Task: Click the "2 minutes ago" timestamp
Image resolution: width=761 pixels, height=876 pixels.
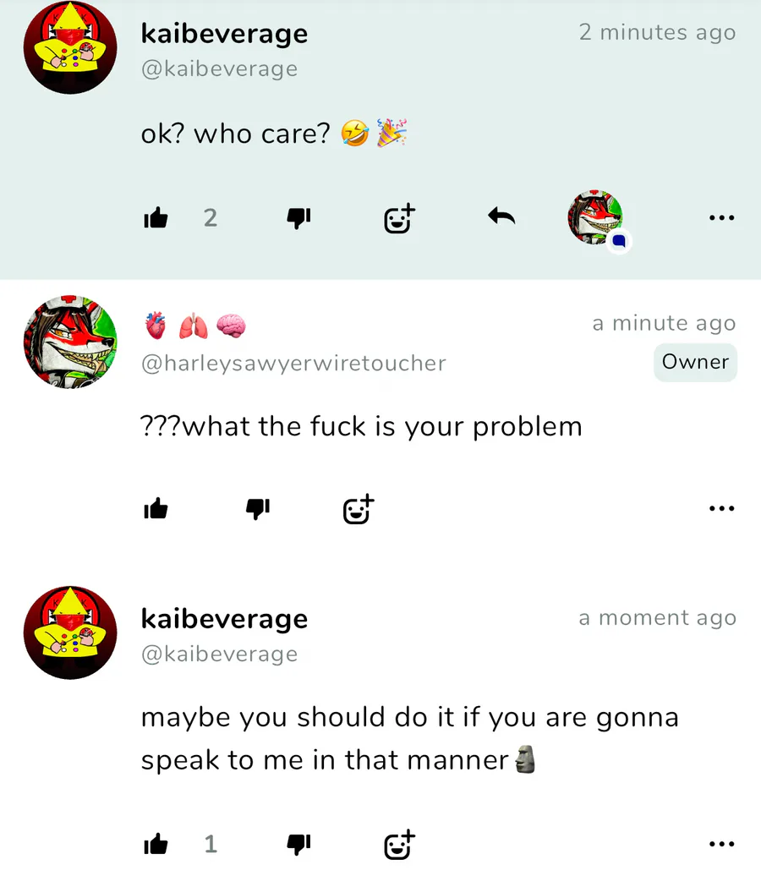Action: [657, 32]
